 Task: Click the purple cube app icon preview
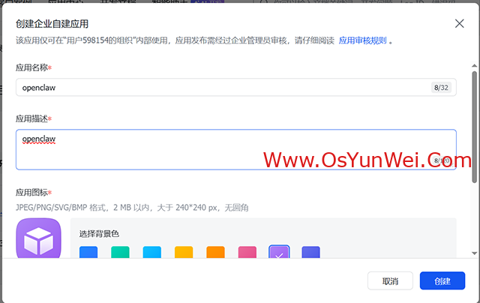[x=38, y=238]
